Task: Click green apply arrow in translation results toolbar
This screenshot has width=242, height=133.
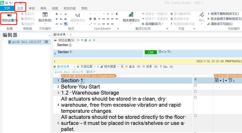Action: tap(94, 40)
